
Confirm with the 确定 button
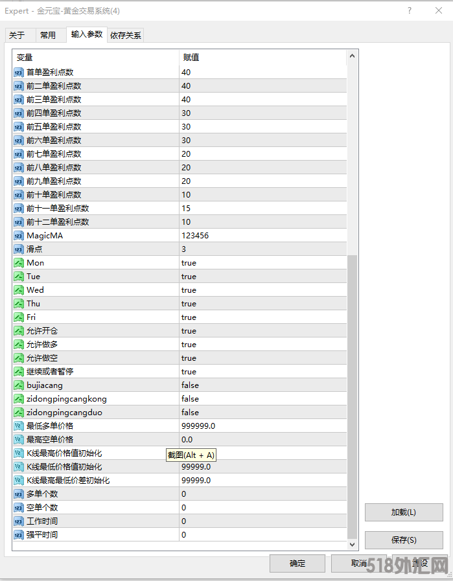(x=297, y=564)
